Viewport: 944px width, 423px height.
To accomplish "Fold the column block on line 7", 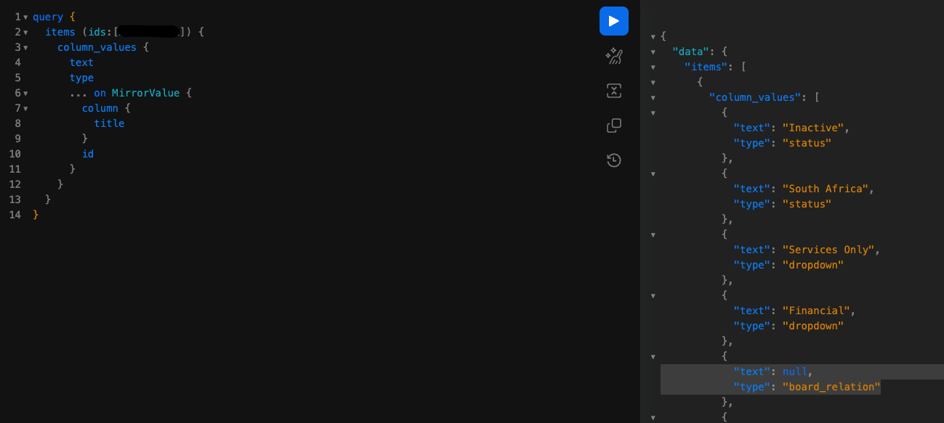I will [25, 108].
